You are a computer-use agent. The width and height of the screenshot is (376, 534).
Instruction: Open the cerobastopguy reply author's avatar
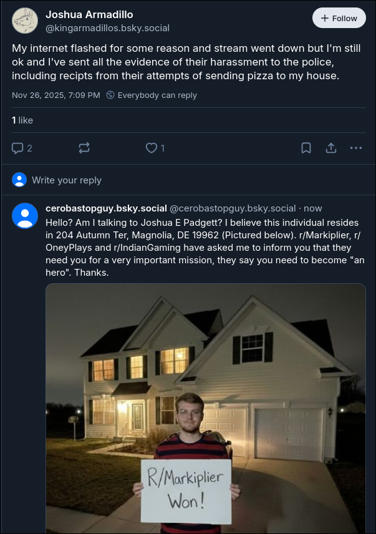(25, 216)
